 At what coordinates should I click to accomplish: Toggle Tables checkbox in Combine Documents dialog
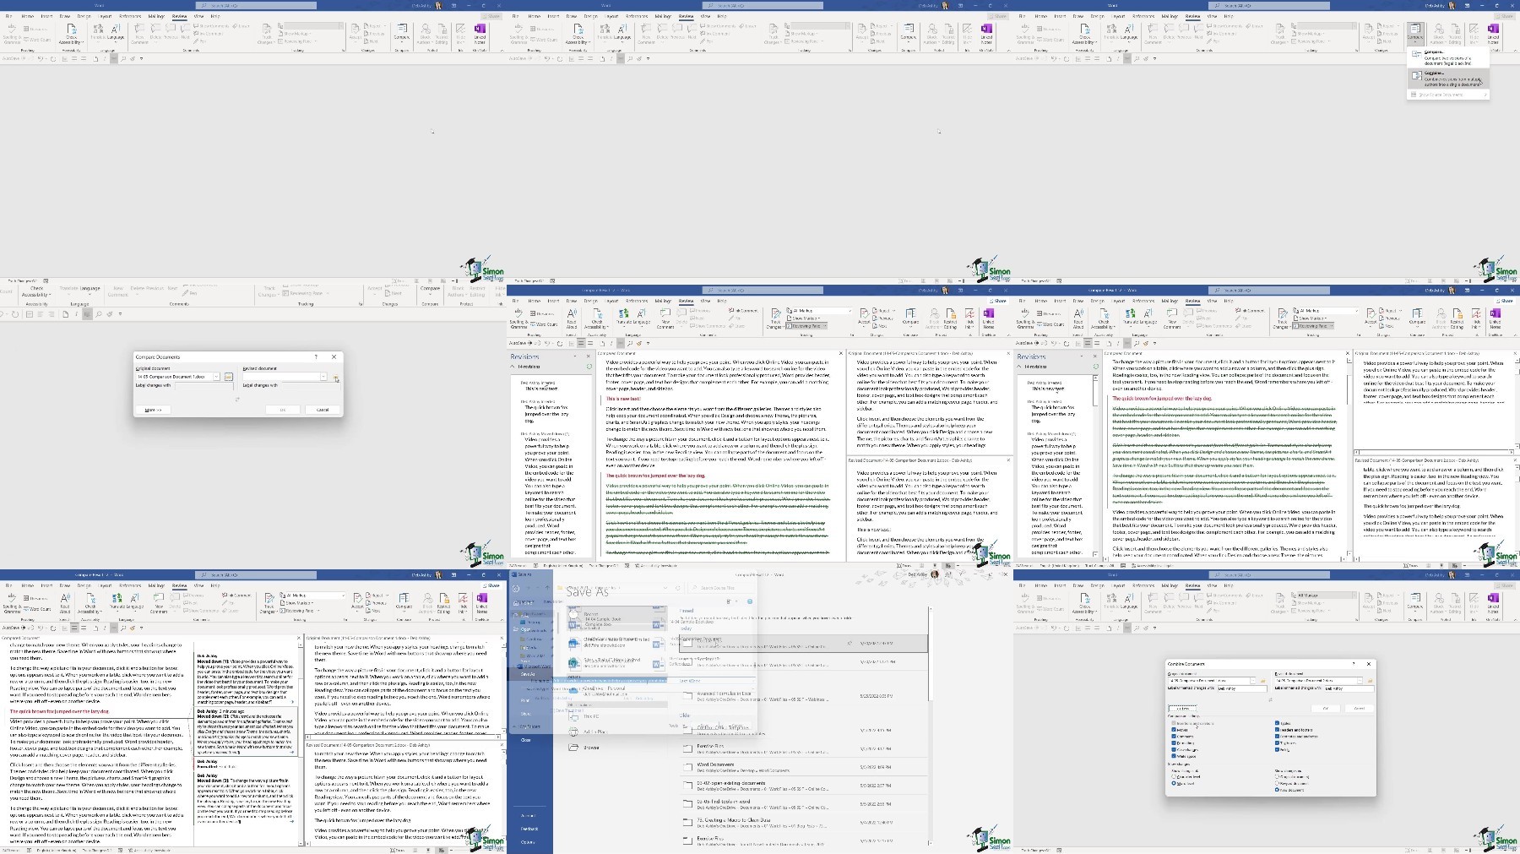point(1277,723)
